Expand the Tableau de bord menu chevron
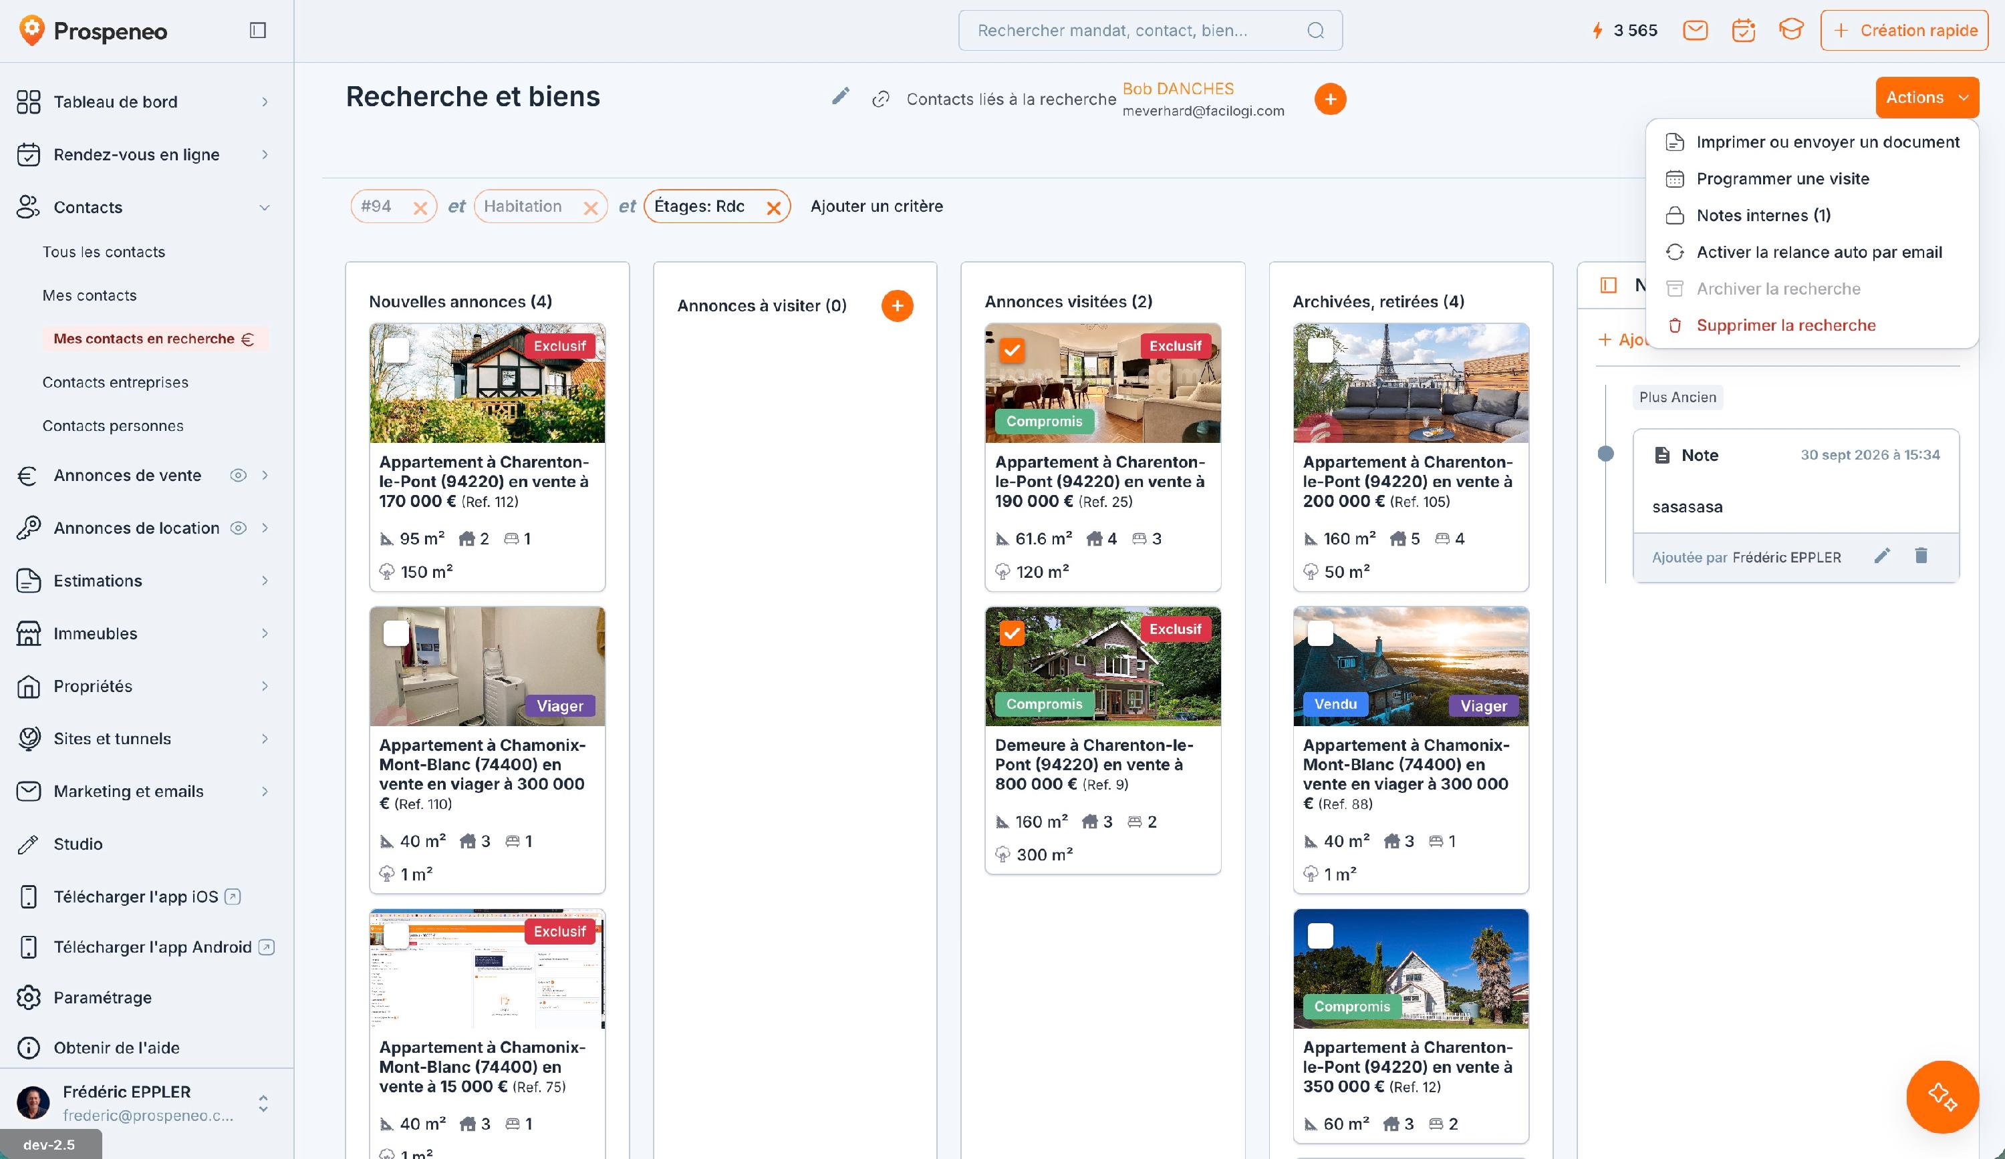 [x=265, y=102]
